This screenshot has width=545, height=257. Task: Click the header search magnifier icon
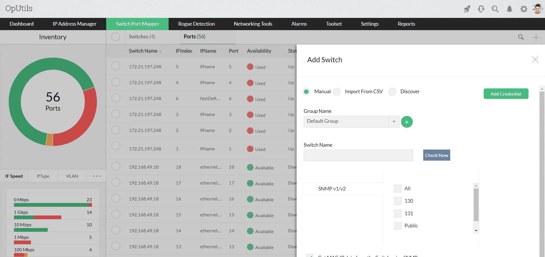[x=495, y=9]
